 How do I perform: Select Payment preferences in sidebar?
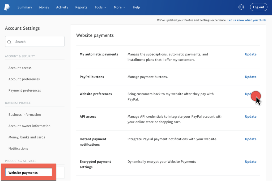coord(25,90)
